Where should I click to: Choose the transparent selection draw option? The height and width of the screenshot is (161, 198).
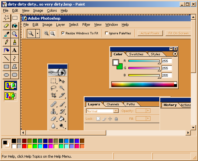[10, 96]
